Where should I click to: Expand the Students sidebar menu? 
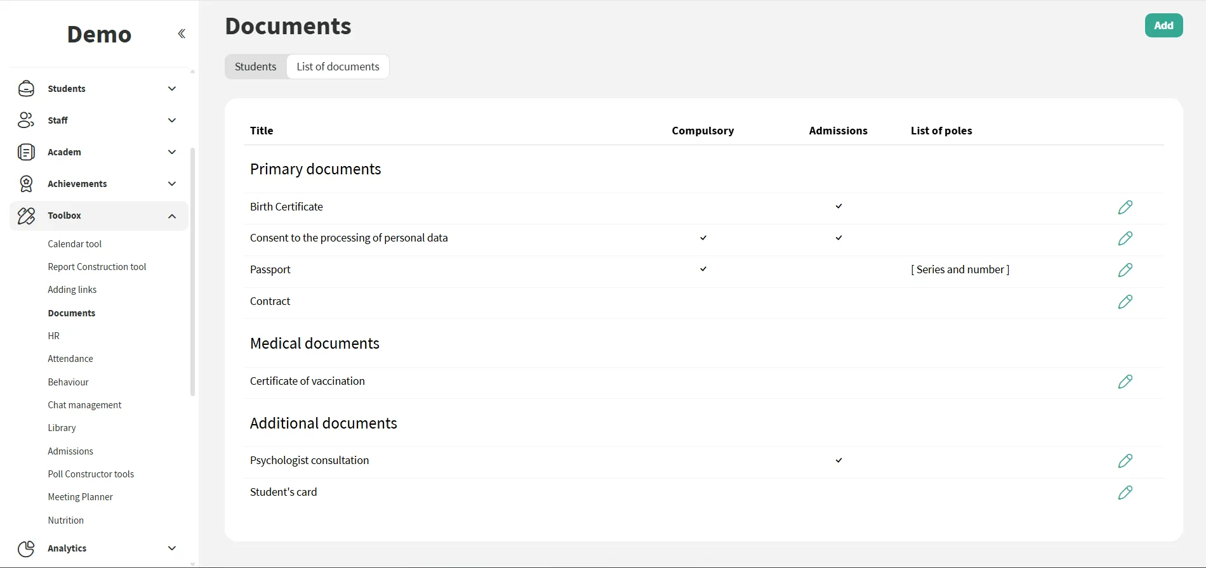[171, 89]
